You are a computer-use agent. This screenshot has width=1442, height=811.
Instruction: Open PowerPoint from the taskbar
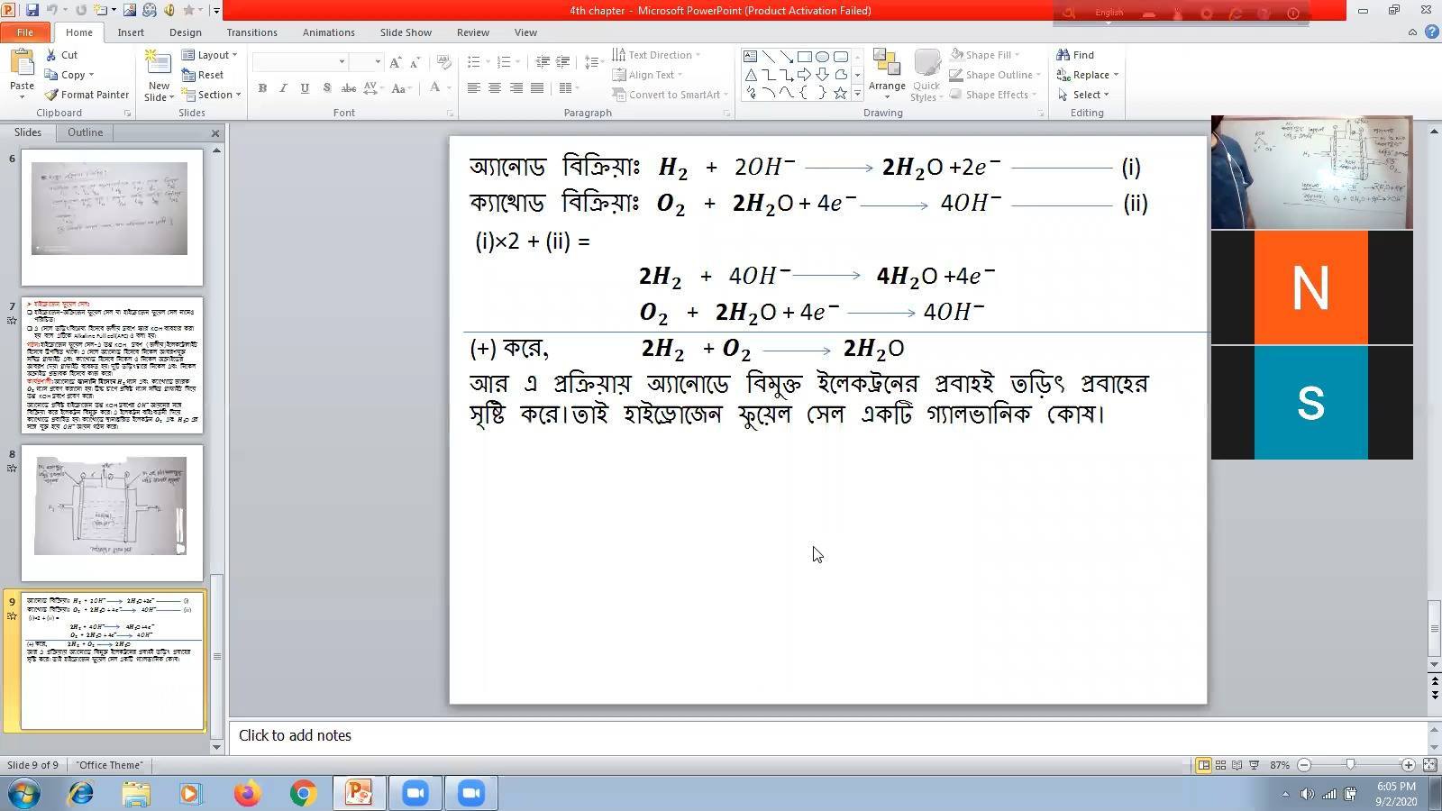point(359,793)
